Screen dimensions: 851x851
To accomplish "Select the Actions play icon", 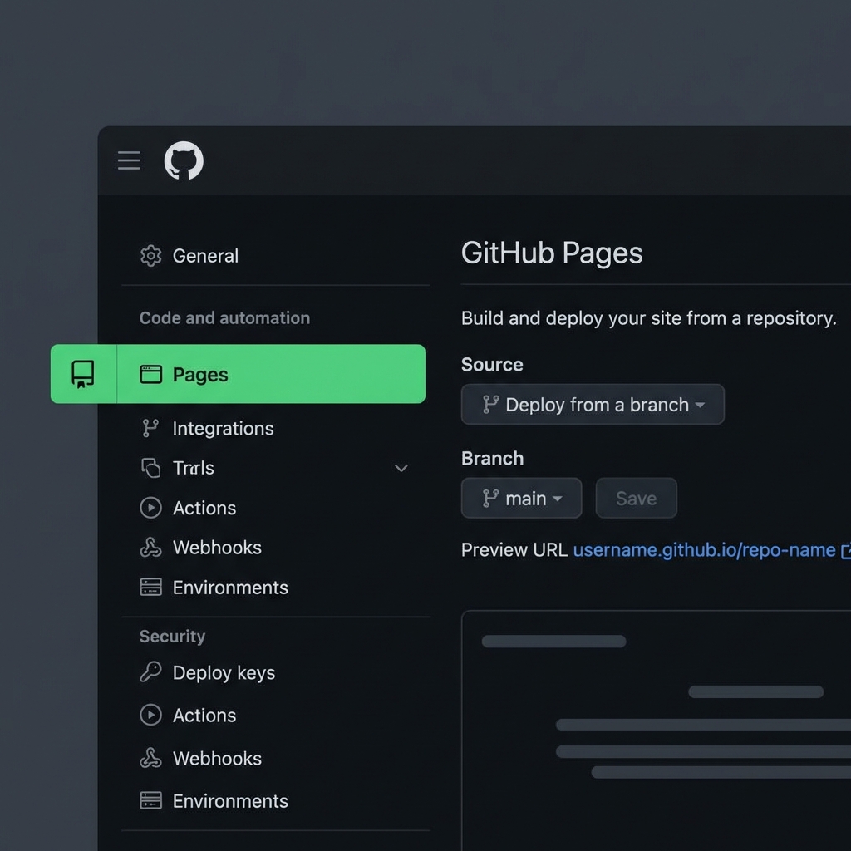I will click(x=150, y=508).
